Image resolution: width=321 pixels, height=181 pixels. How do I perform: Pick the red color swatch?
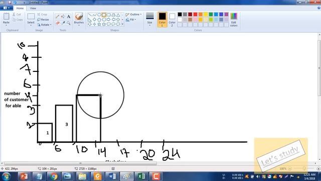point(195,15)
